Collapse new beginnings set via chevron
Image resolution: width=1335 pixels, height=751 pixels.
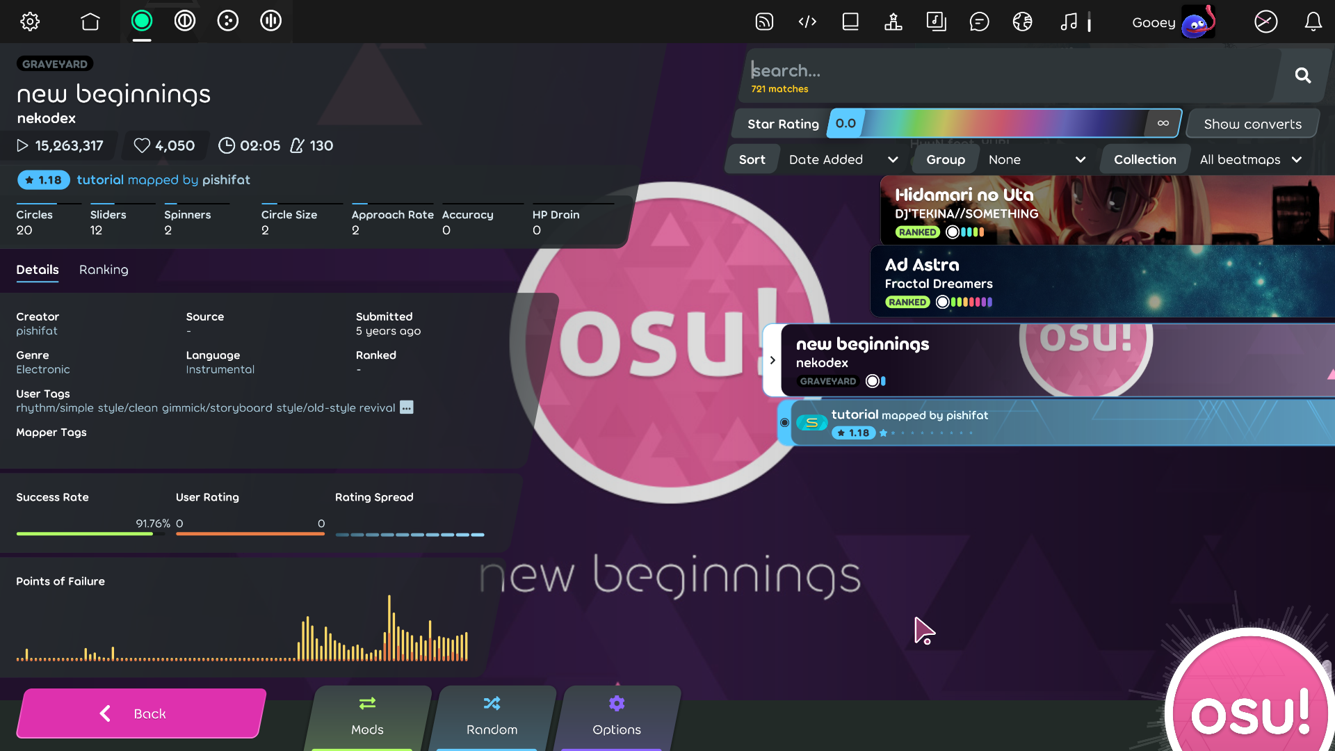(772, 360)
